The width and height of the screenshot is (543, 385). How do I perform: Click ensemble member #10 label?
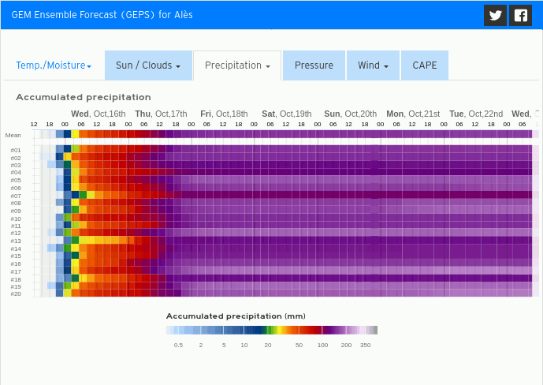click(16, 219)
